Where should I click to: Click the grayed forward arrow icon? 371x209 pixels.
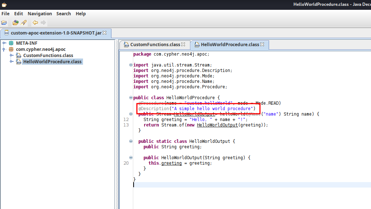pos(43,23)
